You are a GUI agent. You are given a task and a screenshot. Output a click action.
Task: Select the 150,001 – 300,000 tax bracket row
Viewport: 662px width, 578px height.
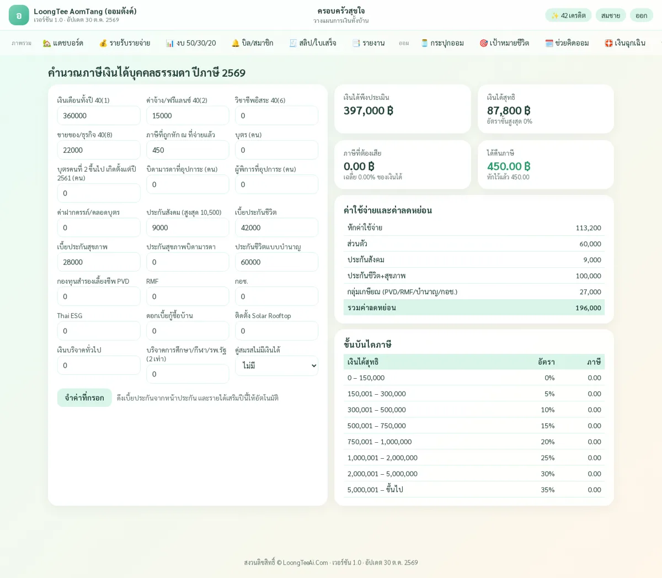point(474,394)
